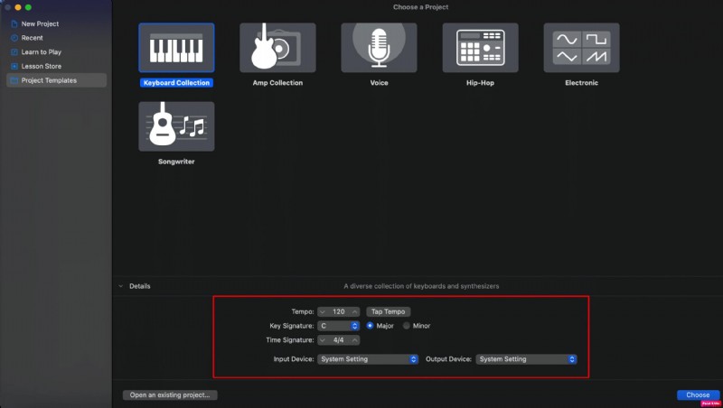Click Open an existing project button
Screen dimensions: 723x408
(170, 395)
